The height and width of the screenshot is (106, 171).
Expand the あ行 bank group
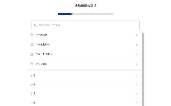(84, 76)
